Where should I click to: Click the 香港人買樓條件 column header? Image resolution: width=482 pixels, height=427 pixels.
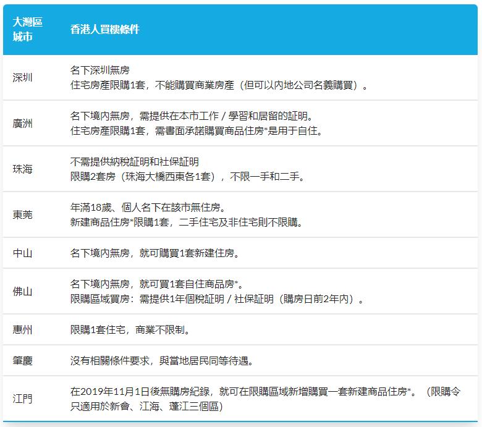click(x=105, y=30)
